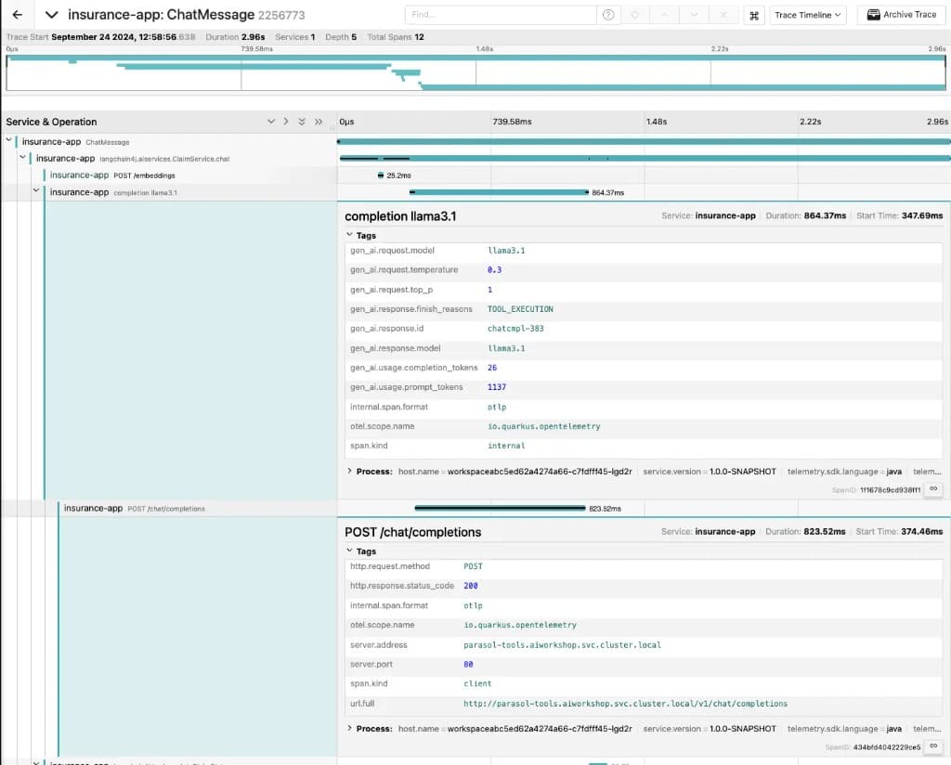Select the completion llama3.1 span row
Image resolution: width=951 pixels, height=765 pixels.
139,192
